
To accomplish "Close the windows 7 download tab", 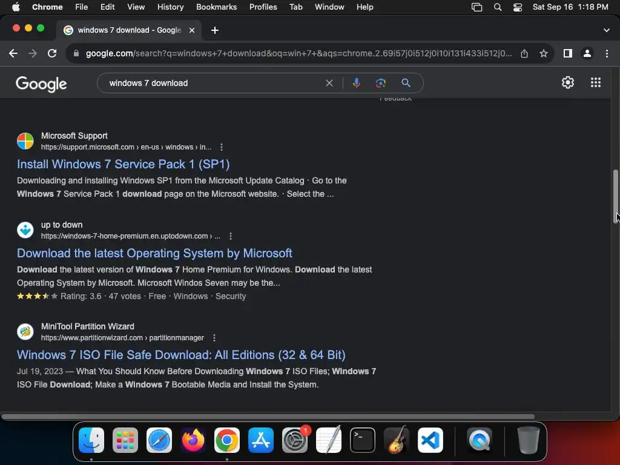I will point(192,30).
